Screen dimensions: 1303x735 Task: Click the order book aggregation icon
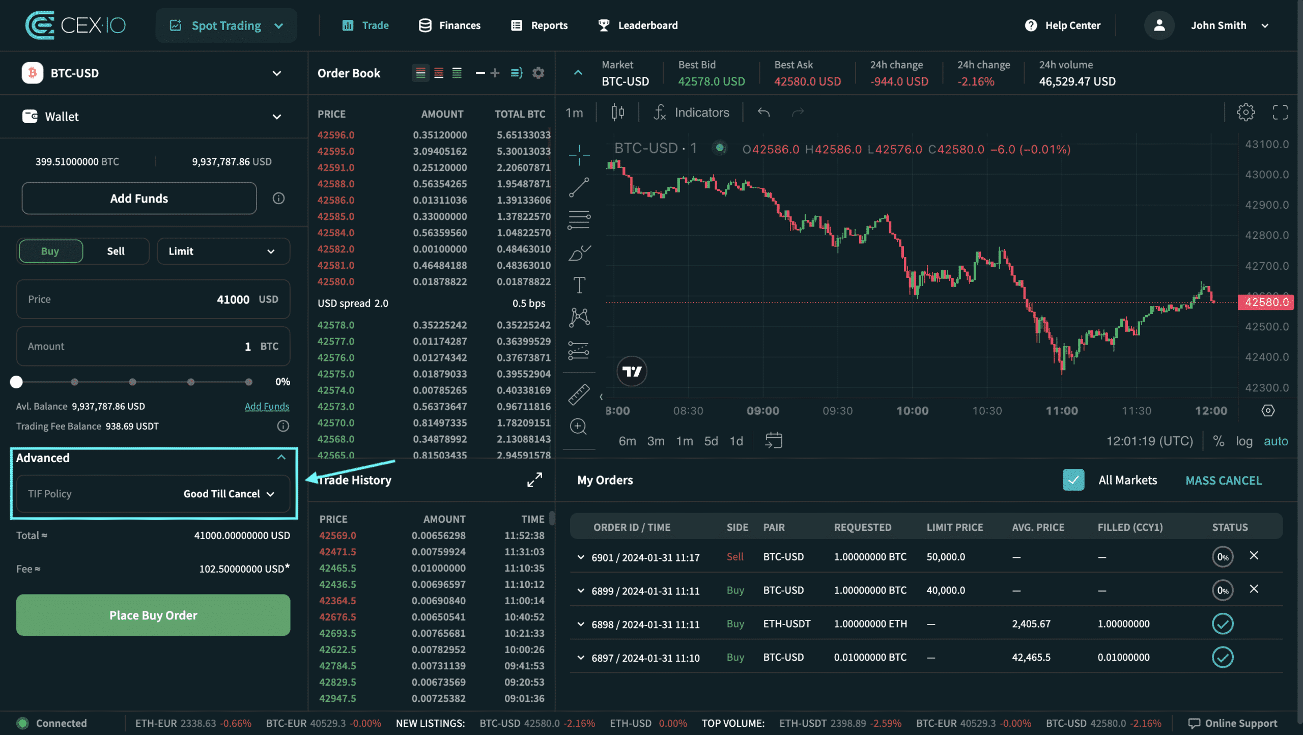coord(517,73)
